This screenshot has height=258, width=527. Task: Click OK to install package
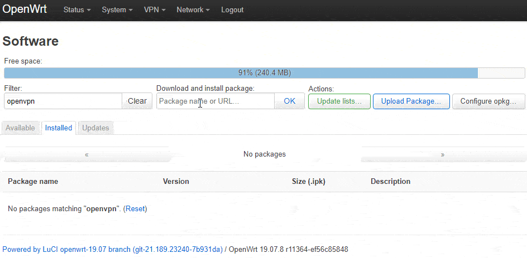pos(289,101)
